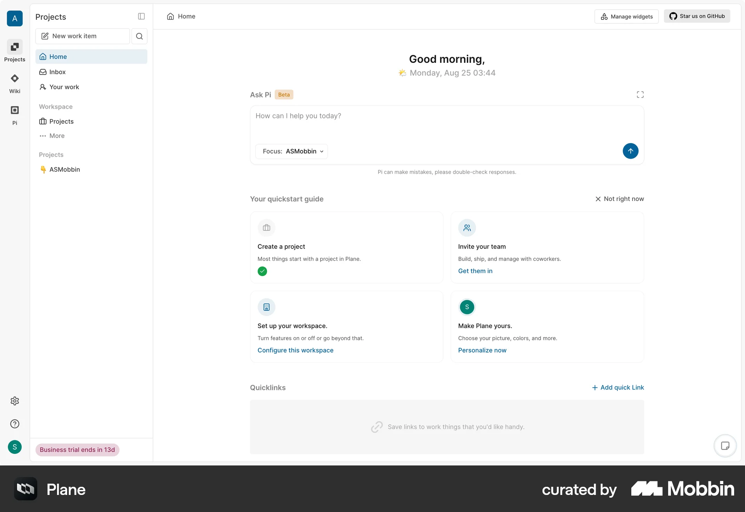Click the Your quickstart guide heading
The height and width of the screenshot is (512, 745).
(x=287, y=199)
